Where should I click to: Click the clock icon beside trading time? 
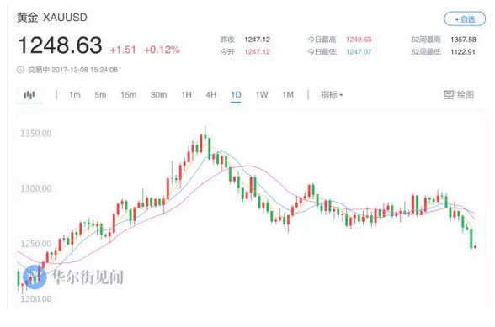click(x=20, y=70)
